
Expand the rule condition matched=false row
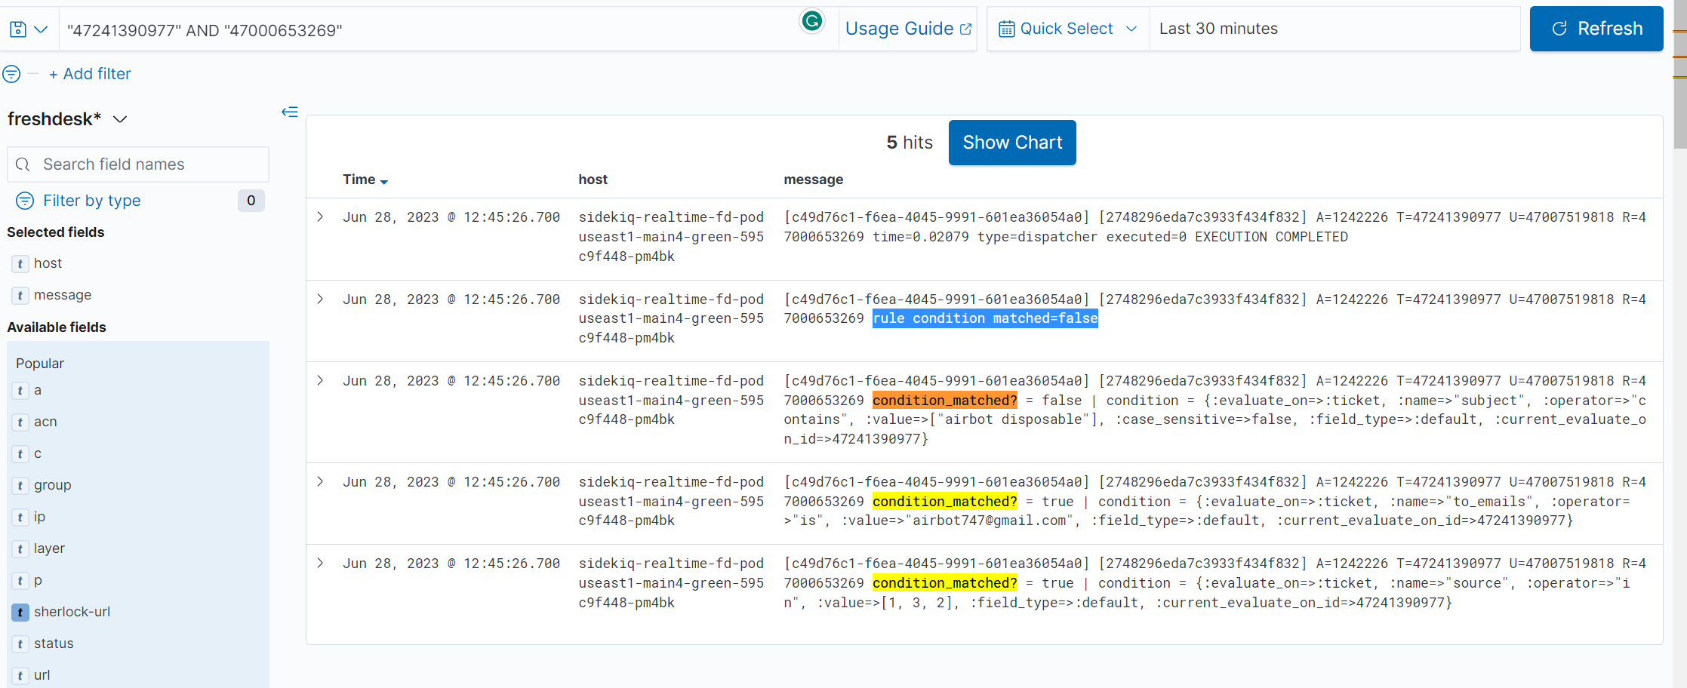tap(320, 299)
